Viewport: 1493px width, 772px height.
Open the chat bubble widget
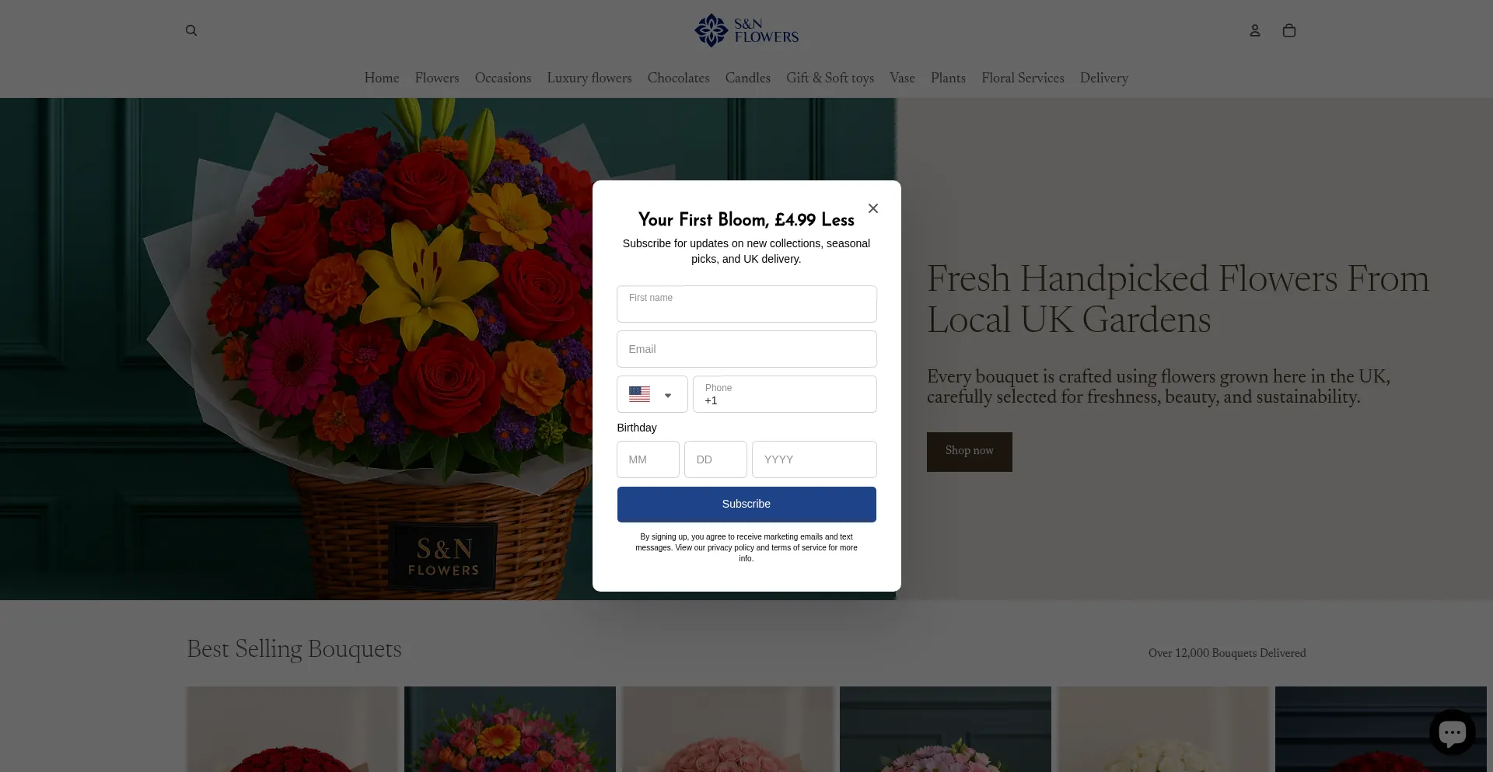[x=1452, y=732]
